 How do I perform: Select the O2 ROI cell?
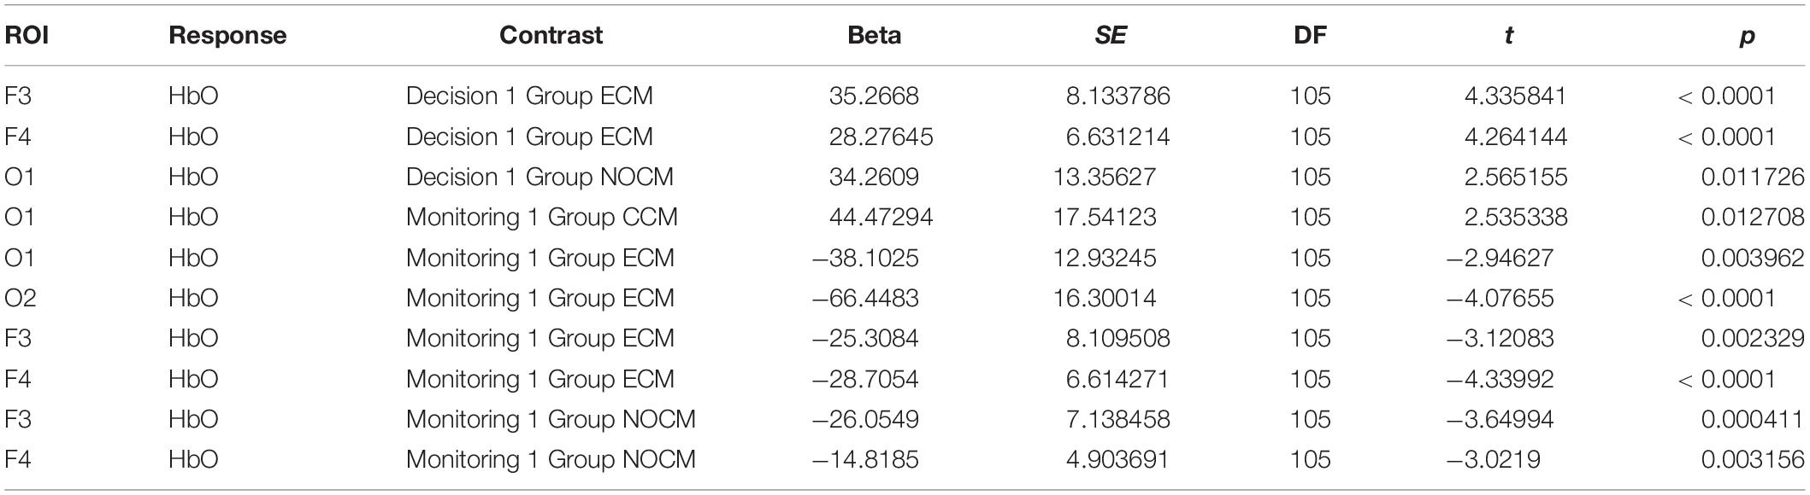(20, 298)
